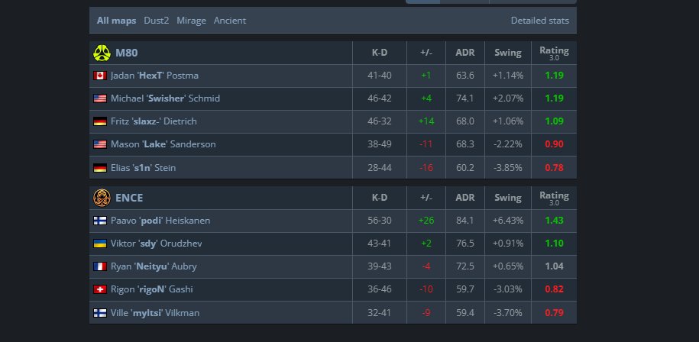Click the Canadian flag beside HexT
The image size is (699, 342).
(x=99, y=76)
